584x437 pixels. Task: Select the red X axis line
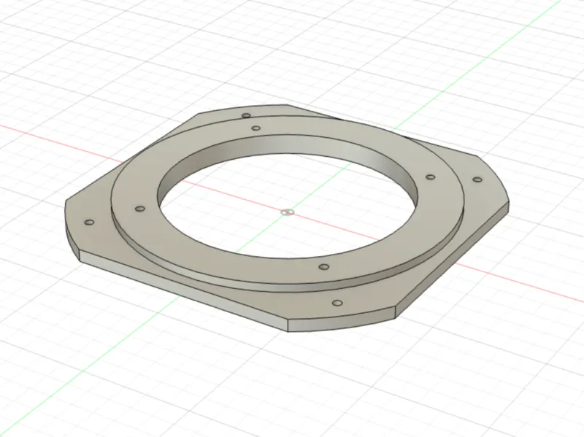521,284
